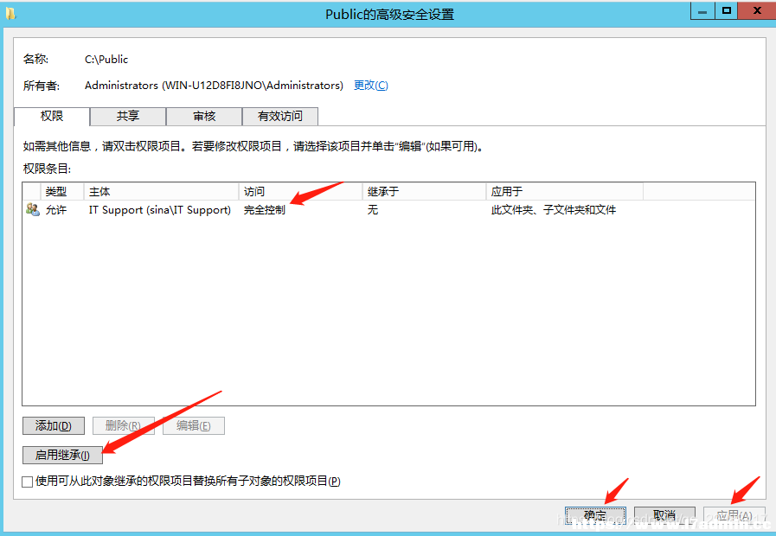Click the 继承于 column header

pos(425,191)
